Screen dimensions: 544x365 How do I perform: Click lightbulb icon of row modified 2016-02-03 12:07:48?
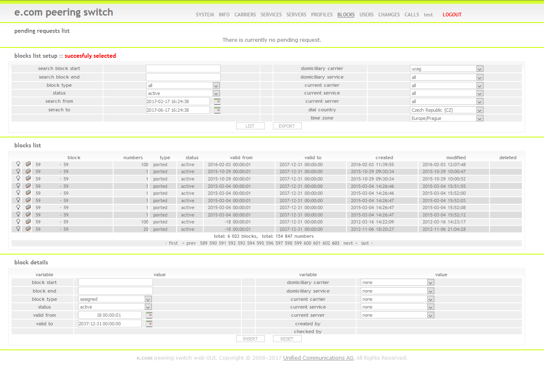click(18, 164)
